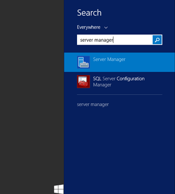This screenshot has height=194, width=175.
Task: Click the magnifier search button
Action: tap(157, 40)
